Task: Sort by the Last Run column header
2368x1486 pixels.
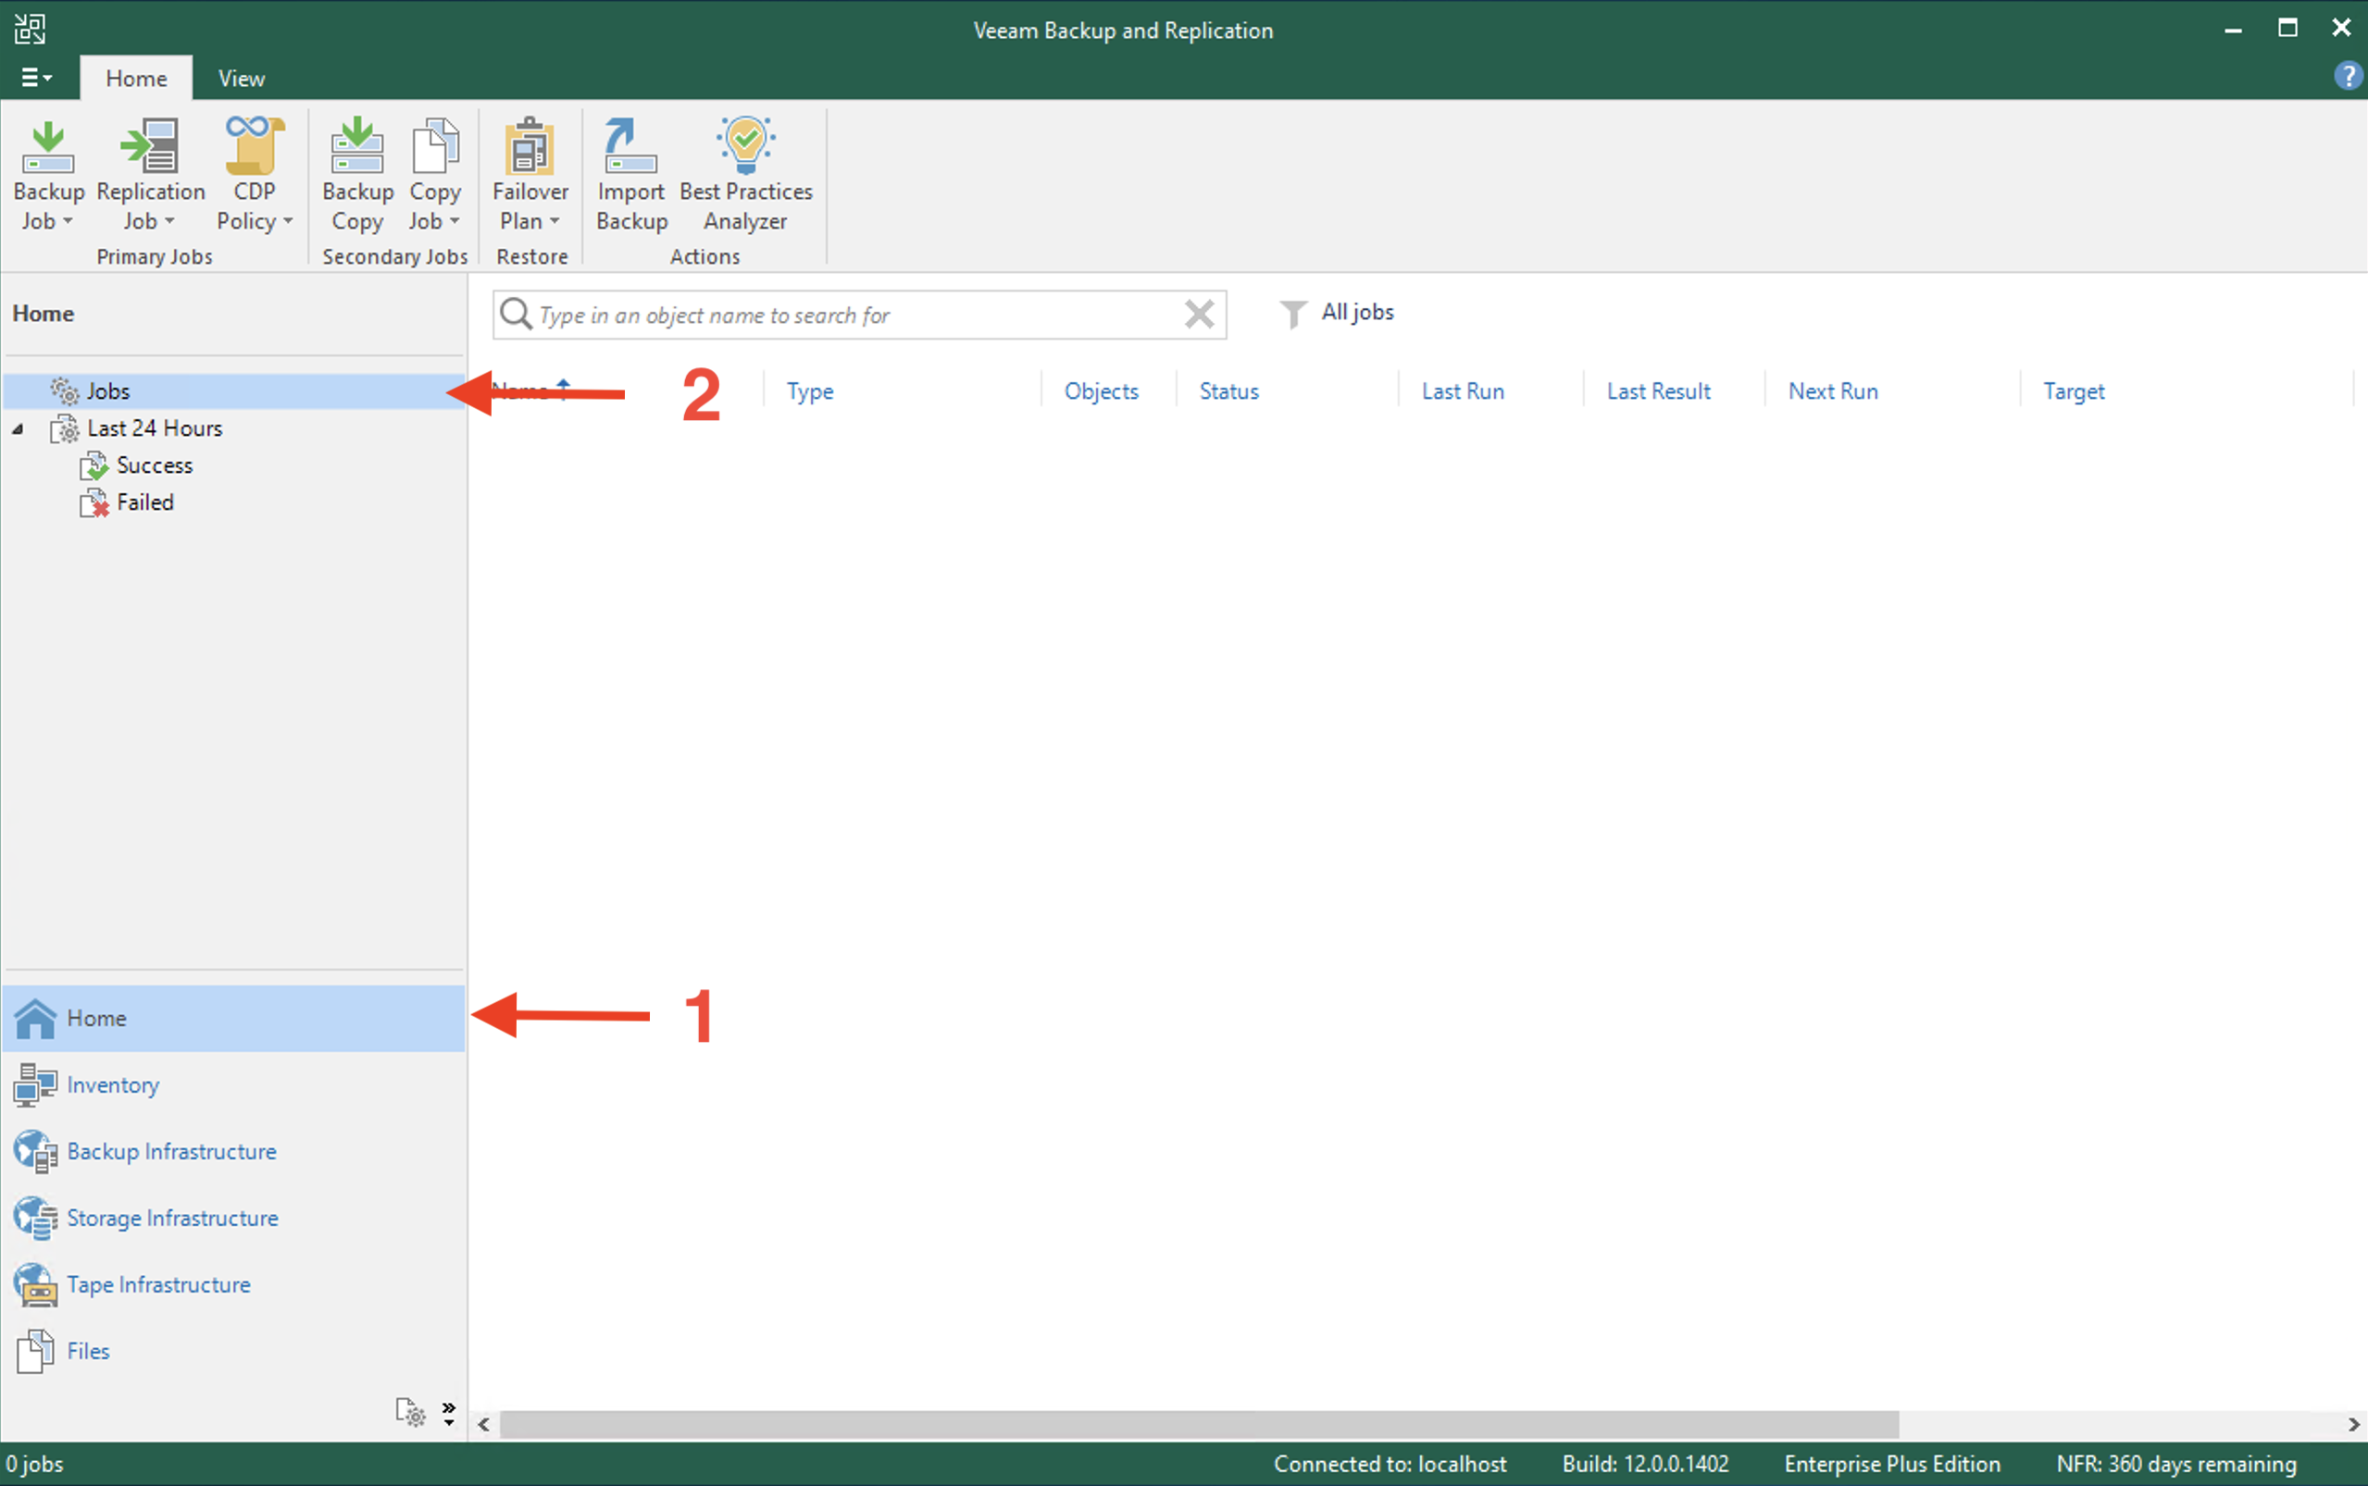Action: click(1463, 391)
